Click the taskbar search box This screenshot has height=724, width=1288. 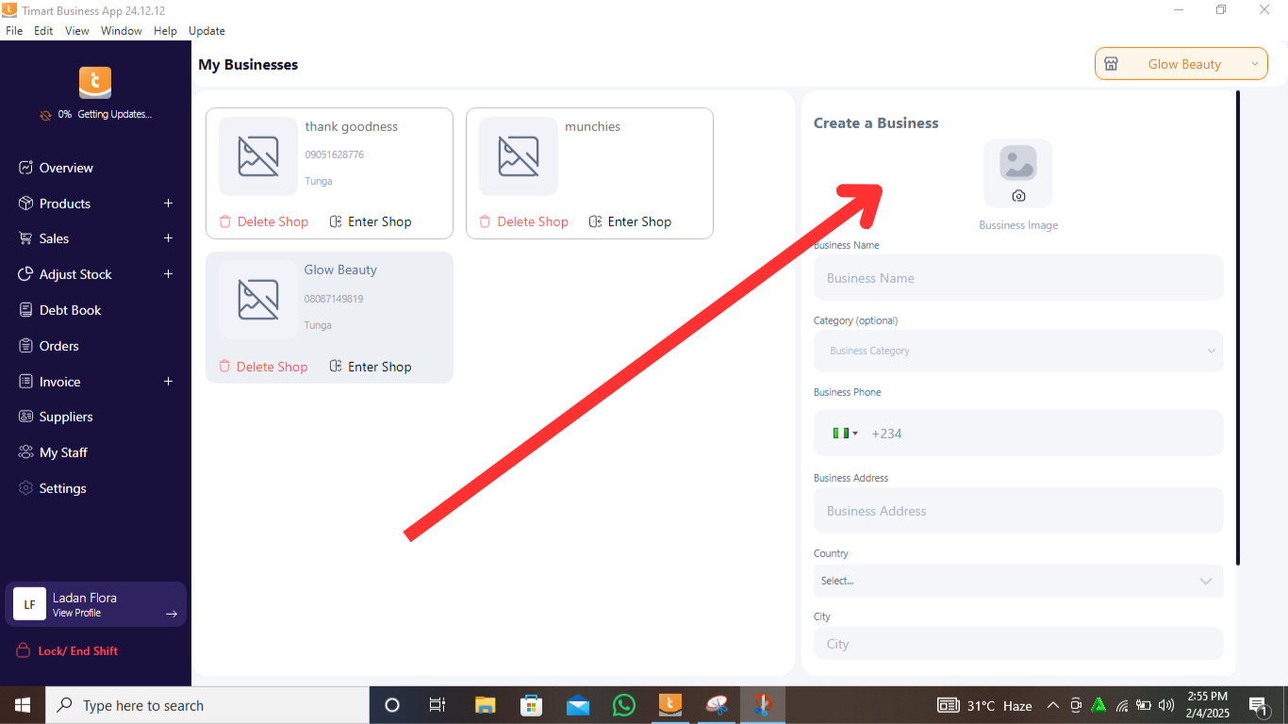pos(206,705)
